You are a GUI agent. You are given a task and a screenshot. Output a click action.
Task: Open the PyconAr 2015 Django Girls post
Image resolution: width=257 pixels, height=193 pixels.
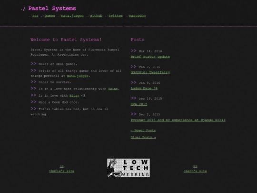(x=178, y=120)
